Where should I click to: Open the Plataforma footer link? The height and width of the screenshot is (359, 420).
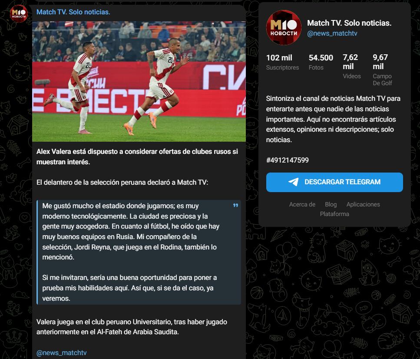click(x=334, y=214)
